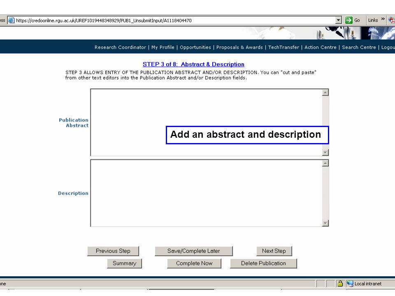The height and width of the screenshot is (296, 395).
Task: Click Description scrollbar down arrow
Action: [325, 223]
